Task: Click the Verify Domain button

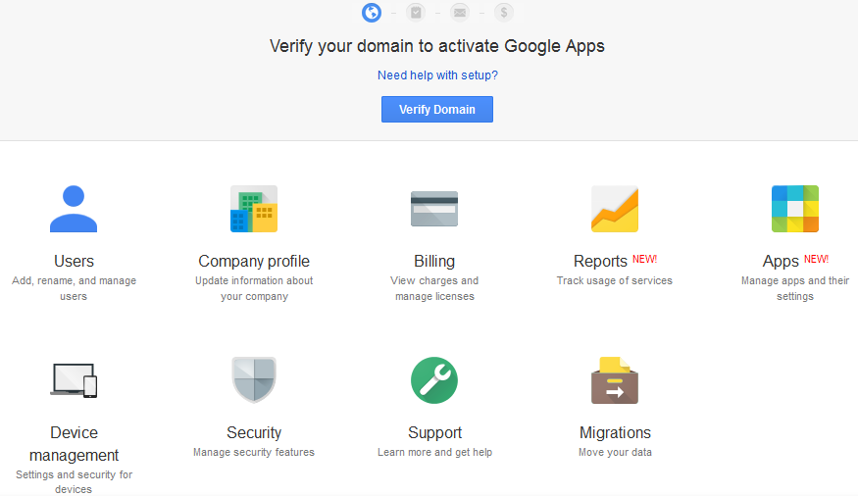Action: pos(437,110)
